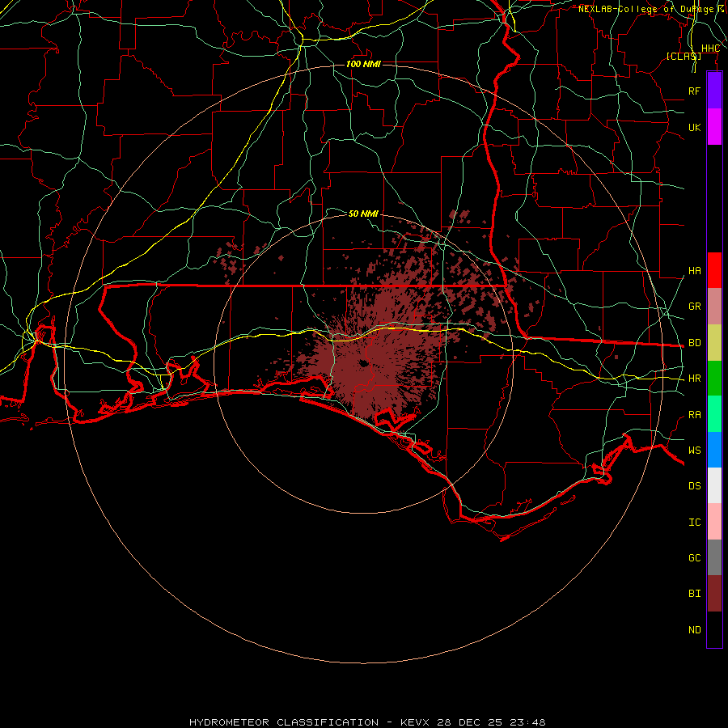Select the IC pink legend swatch
Screen dimensions: 728x728
714,522
